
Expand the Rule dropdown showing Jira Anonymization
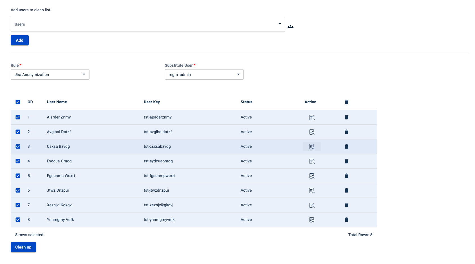tap(50, 75)
